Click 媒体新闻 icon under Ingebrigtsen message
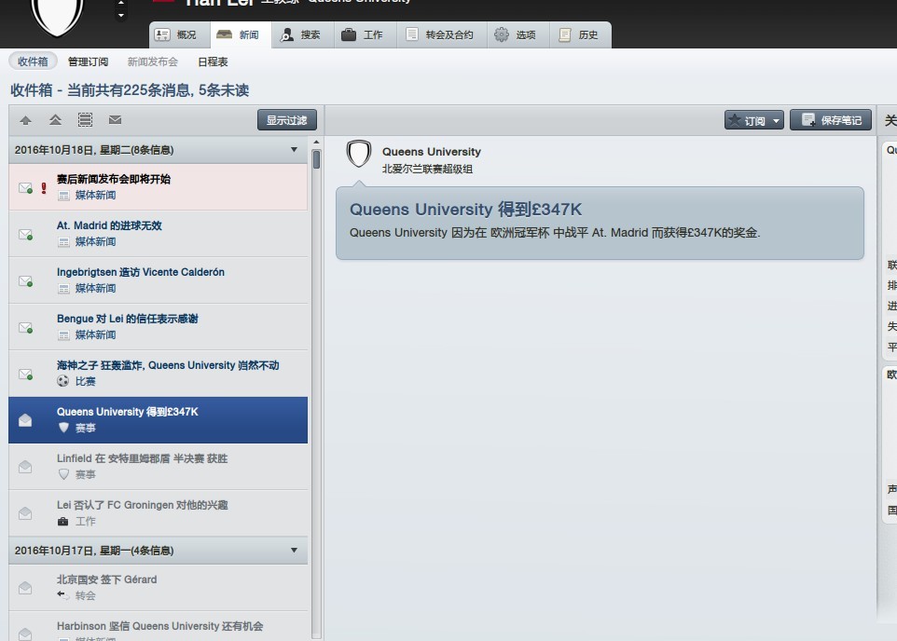Image resolution: width=897 pixels, height=641 pixels. click(63, 289)
